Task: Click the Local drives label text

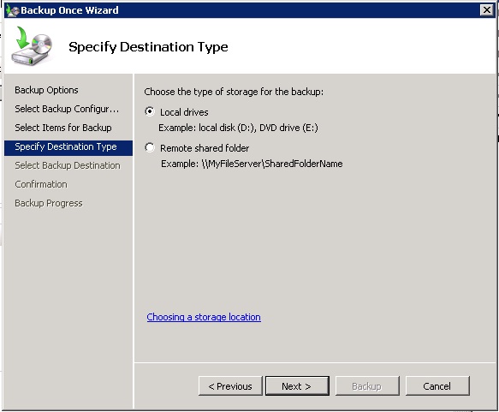Action: coord(184,112)
